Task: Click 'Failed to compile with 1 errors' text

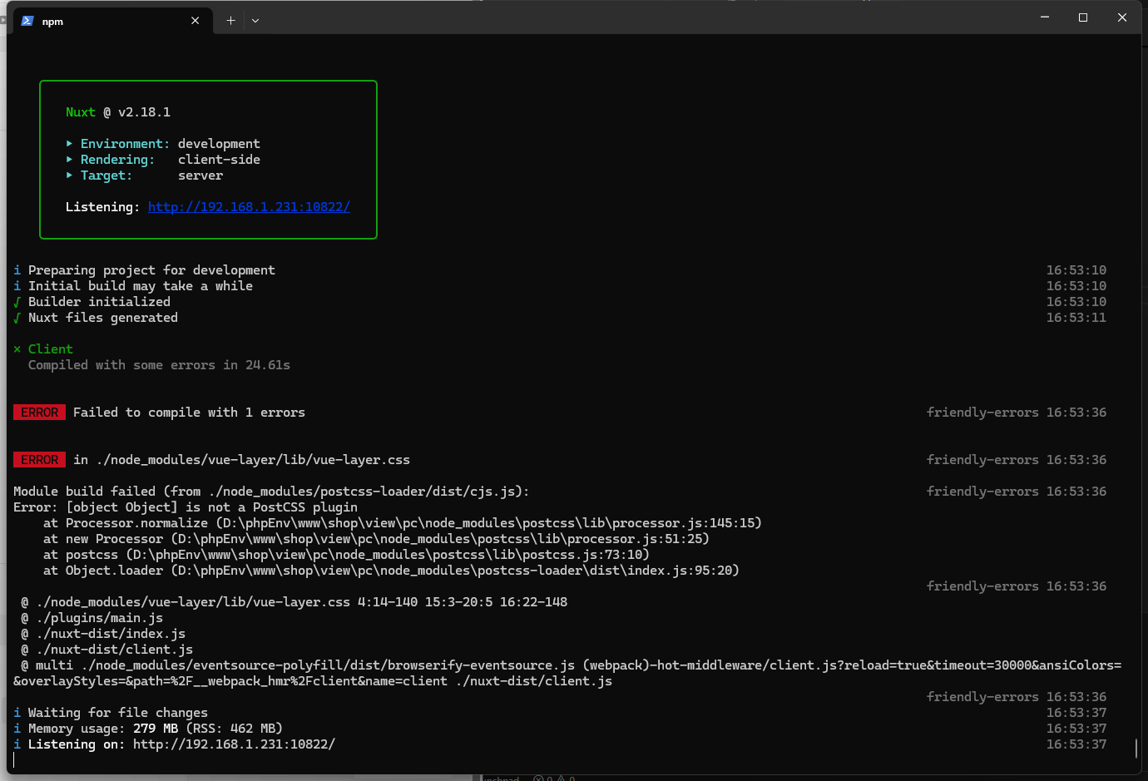Action: pos(189,413)
